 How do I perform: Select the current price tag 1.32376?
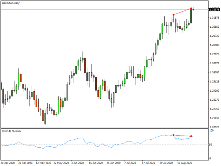(x=214, y=10)
